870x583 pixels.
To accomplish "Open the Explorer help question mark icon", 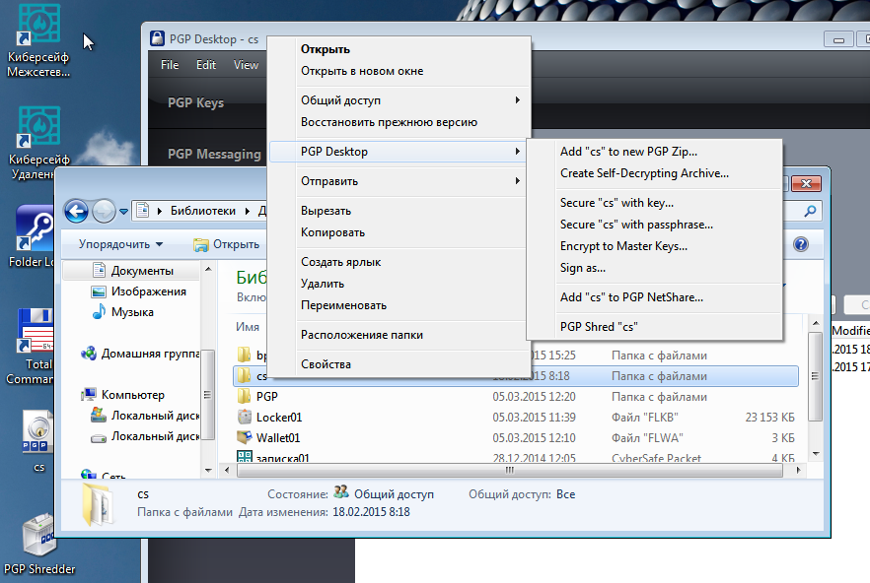I will click(x=800, y=244).
